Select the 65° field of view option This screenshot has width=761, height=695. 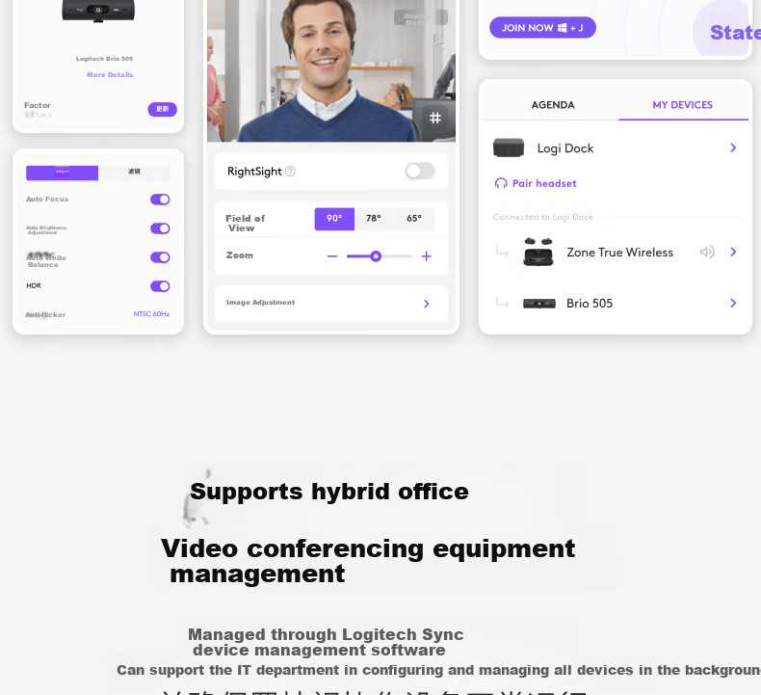click(414, 219)
